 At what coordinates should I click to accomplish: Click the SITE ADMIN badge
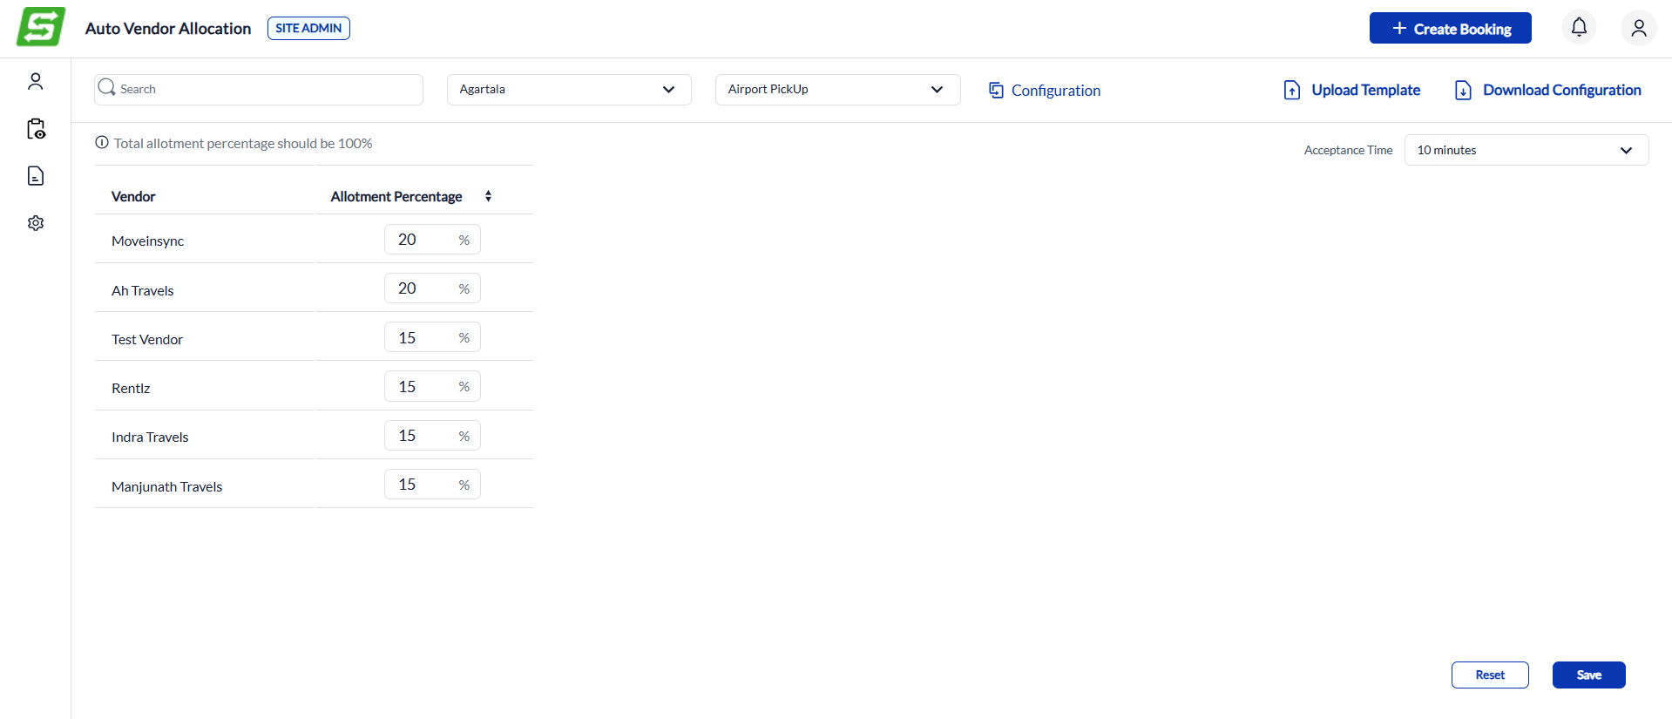pos(308,28)
